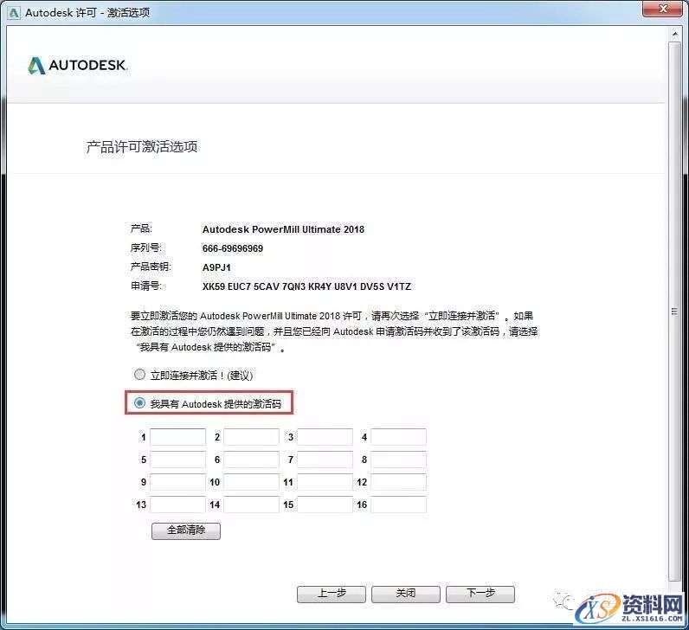The width and height of the screenshot is (689, 630).
Task: Select "我具有 Autodesk 提供的激活码" radio option
Action: [139, 403]
